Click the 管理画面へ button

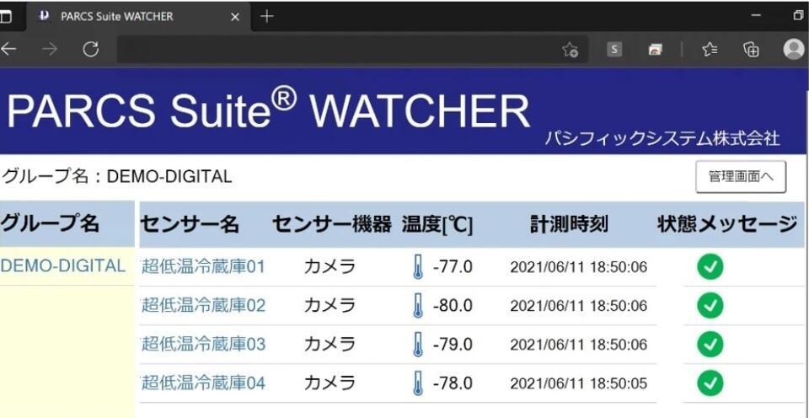[x=741, y=177]
